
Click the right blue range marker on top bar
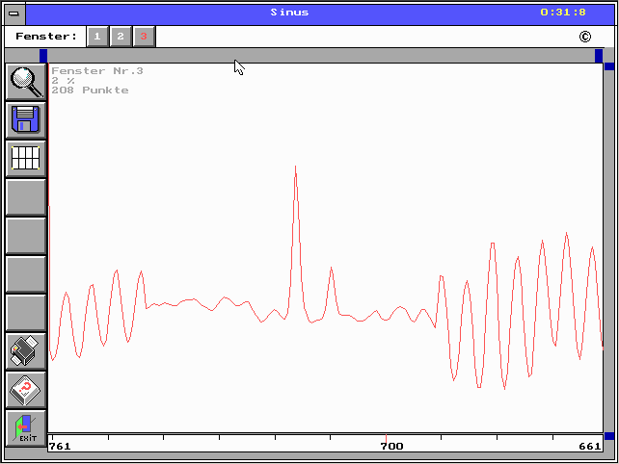click(599, 56)
